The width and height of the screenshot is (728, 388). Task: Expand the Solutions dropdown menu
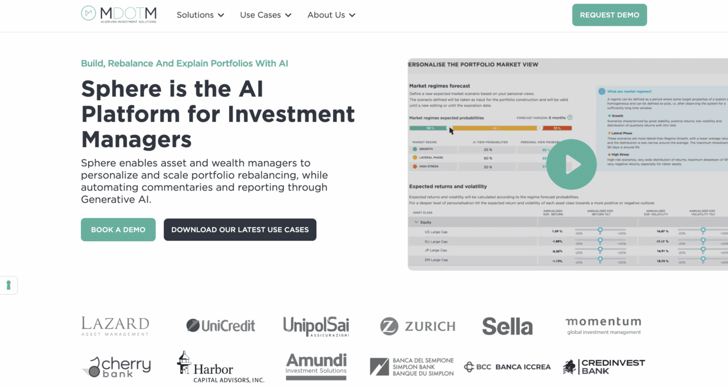pos(200,15)
